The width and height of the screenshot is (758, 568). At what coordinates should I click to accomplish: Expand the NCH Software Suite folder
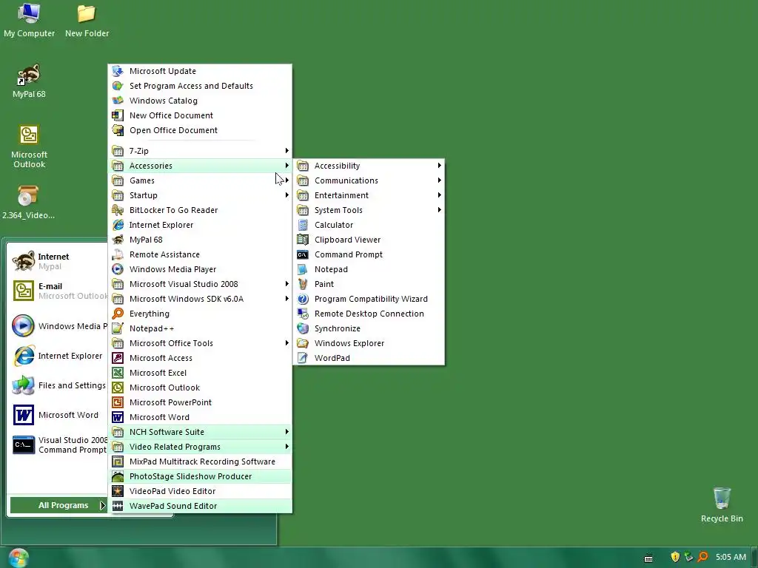200,432
